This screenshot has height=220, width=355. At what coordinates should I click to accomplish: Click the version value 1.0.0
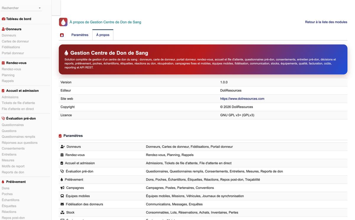(x=224, y=82)
